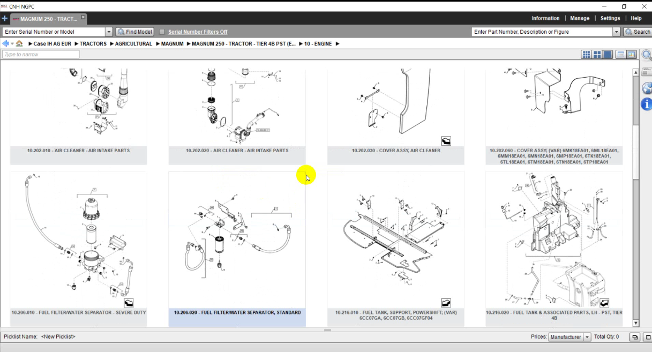
Task: Switch to medium thumbnails grid view
Action: (x=597, y=55)
